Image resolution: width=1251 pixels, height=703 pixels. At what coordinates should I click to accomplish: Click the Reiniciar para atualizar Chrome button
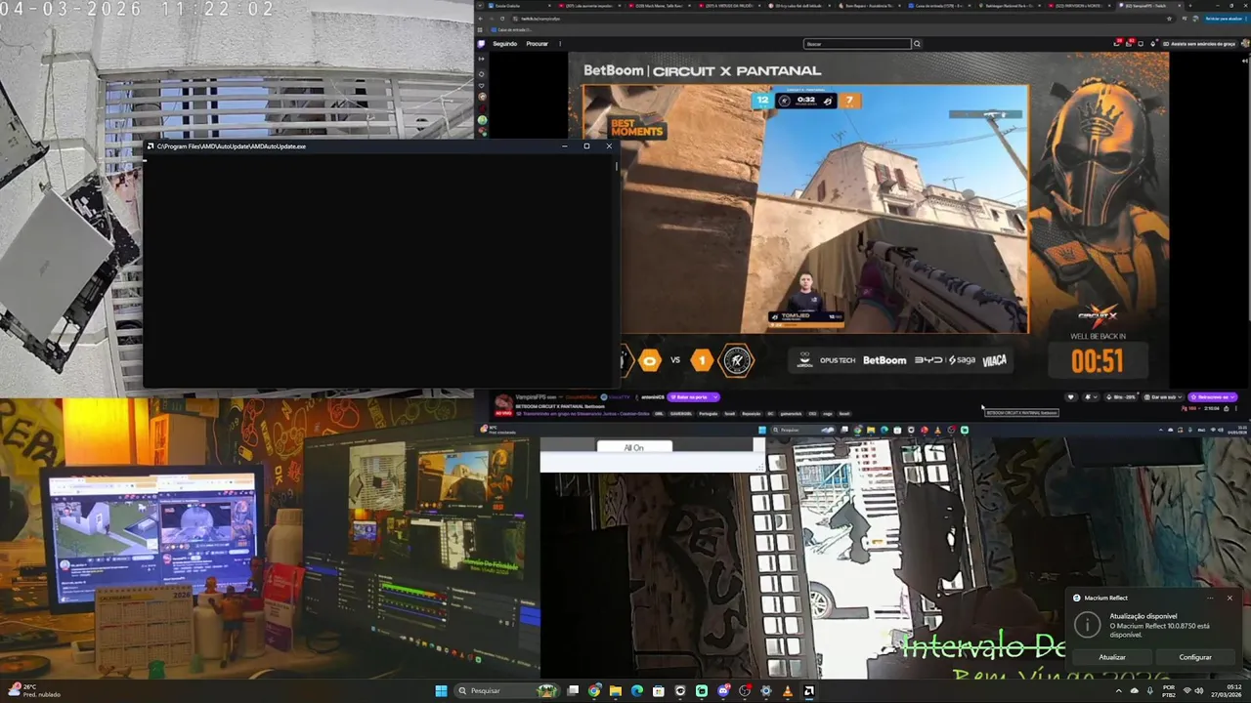tap(1225, 19)
